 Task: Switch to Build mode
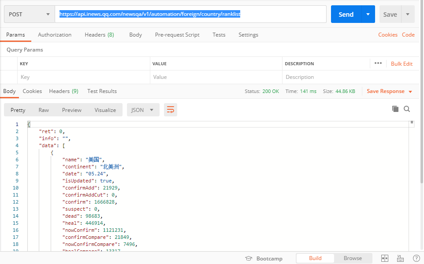click(315, 258)
